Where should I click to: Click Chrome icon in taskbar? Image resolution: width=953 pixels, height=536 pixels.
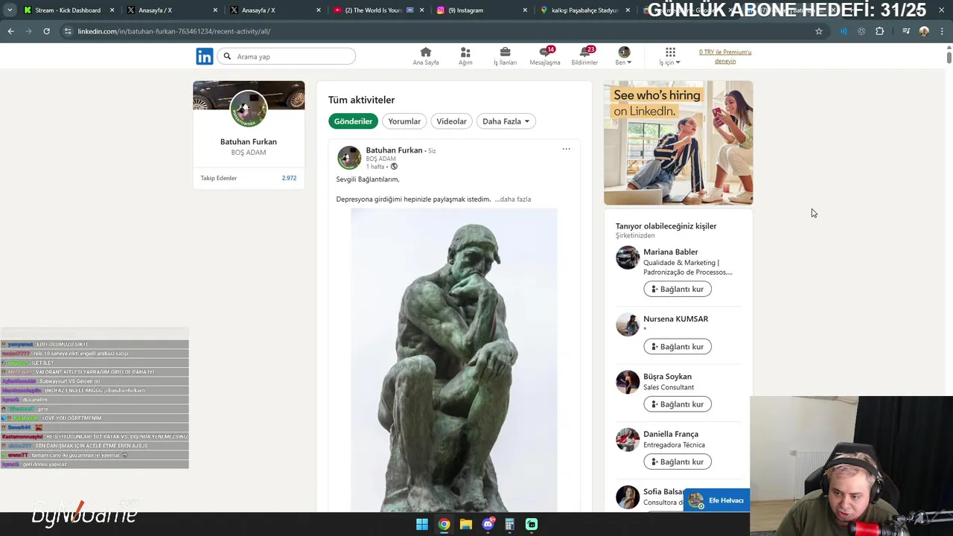coord(444,524)
